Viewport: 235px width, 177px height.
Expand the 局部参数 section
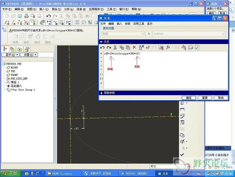[101, 93]
